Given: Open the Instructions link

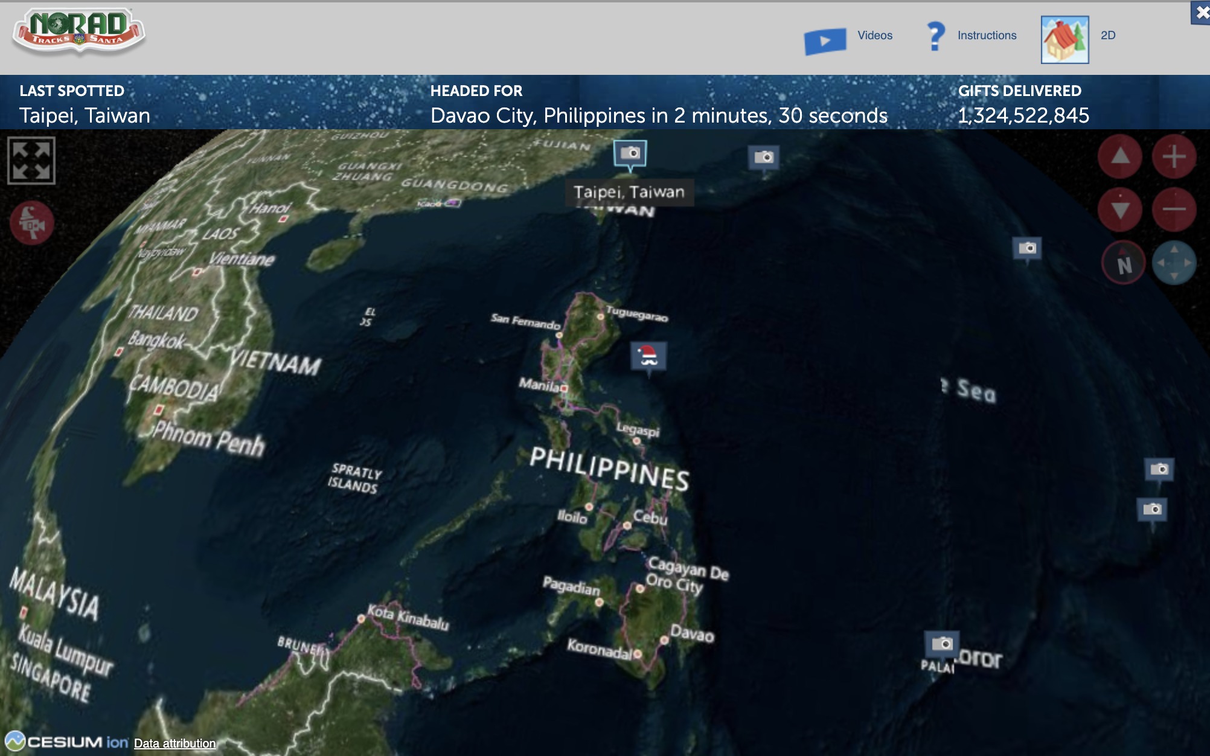Looking at the screenshot, I should [987, 36].
